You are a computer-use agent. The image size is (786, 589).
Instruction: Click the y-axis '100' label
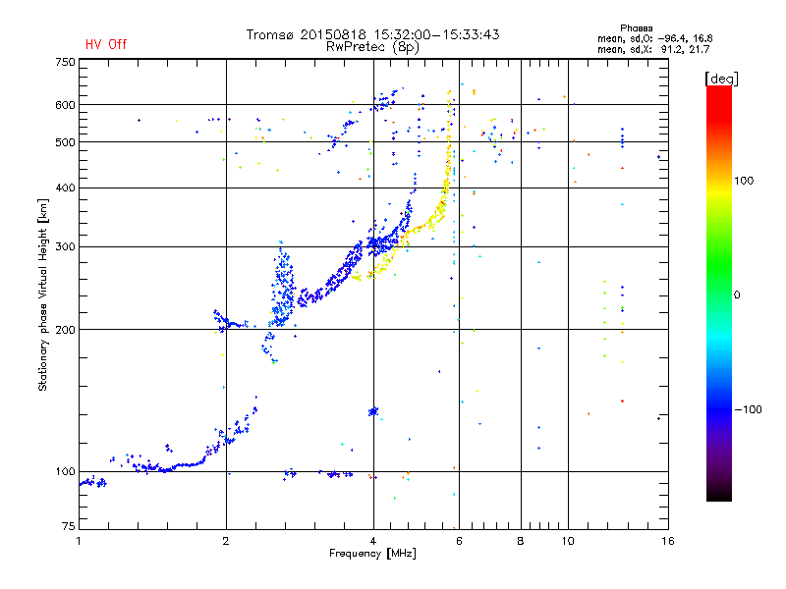pyautogui.click(x=65, y=472)
